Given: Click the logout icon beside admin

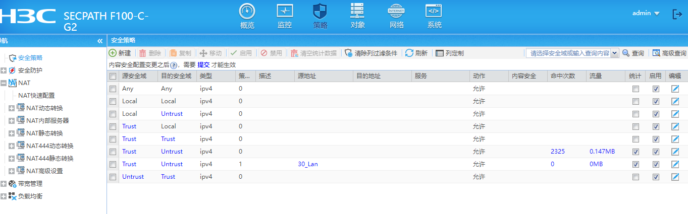Looking at the screenshot, I should [x=677, y=14].
